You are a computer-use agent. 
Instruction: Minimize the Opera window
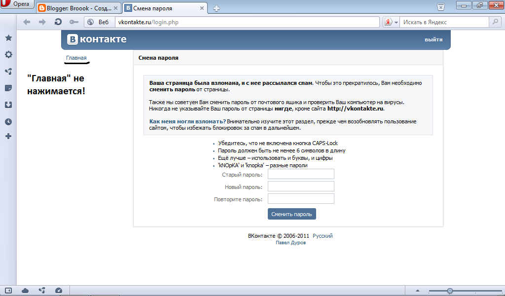(464, 5)
